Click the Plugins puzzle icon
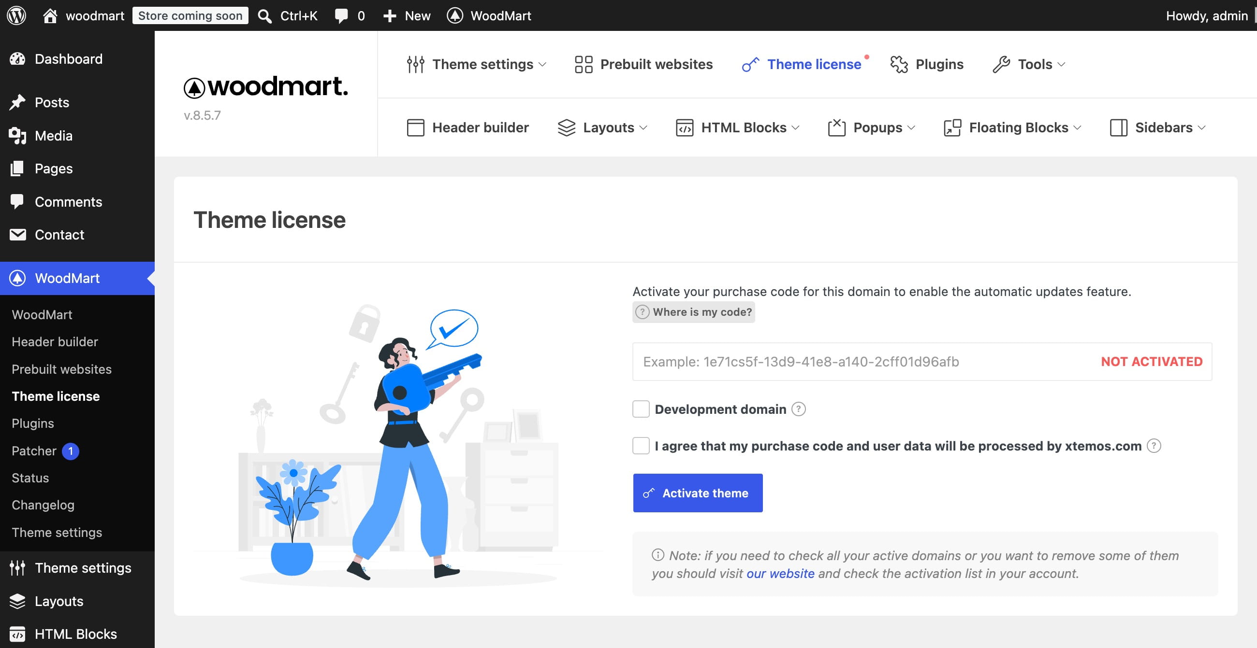 pyautogui.click(x=899, y=64)
